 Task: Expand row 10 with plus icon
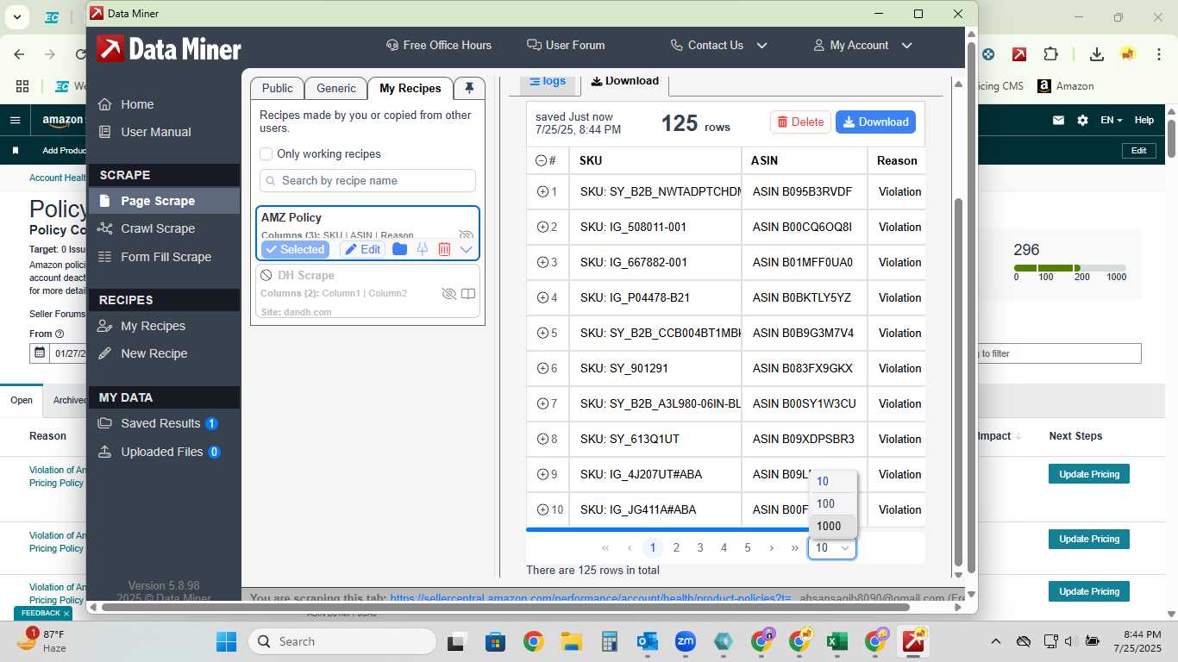click(x=542, y=509)
